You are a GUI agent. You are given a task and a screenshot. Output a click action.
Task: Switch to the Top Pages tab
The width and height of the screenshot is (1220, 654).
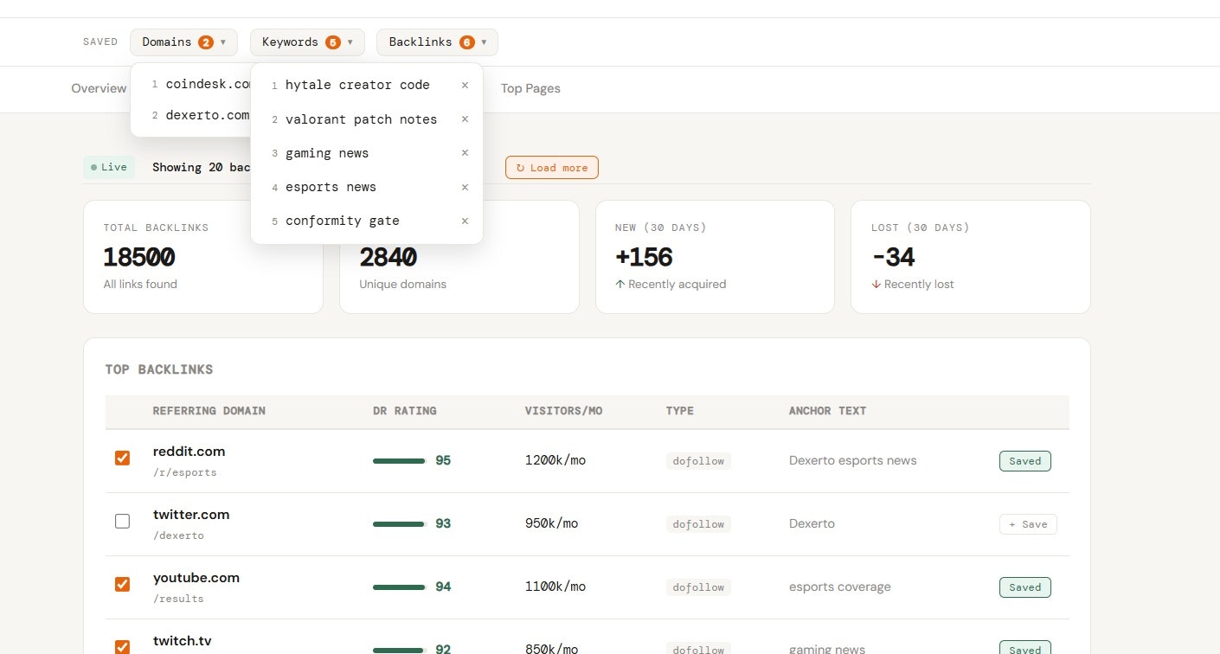530,88
